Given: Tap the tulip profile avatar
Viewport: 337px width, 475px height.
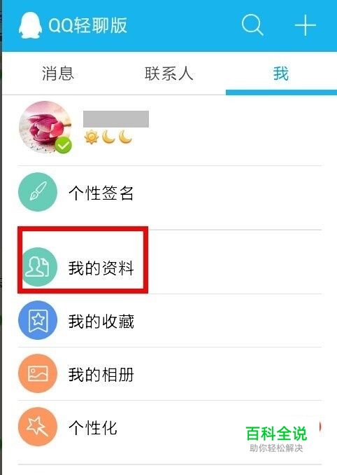Looking at the screenshot, I should coord(45,128).
